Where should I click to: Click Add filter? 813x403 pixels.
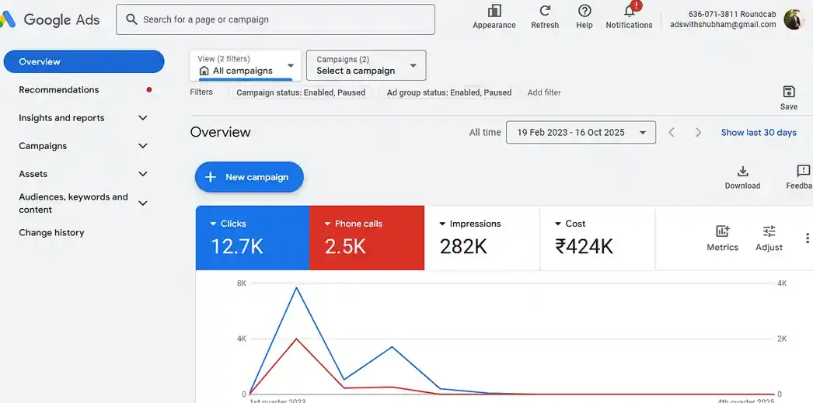[544, 92]
